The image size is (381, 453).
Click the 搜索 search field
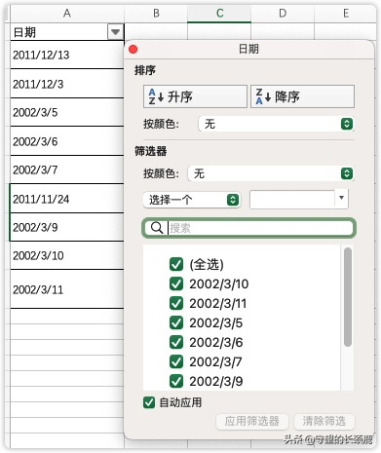point(249,228)
